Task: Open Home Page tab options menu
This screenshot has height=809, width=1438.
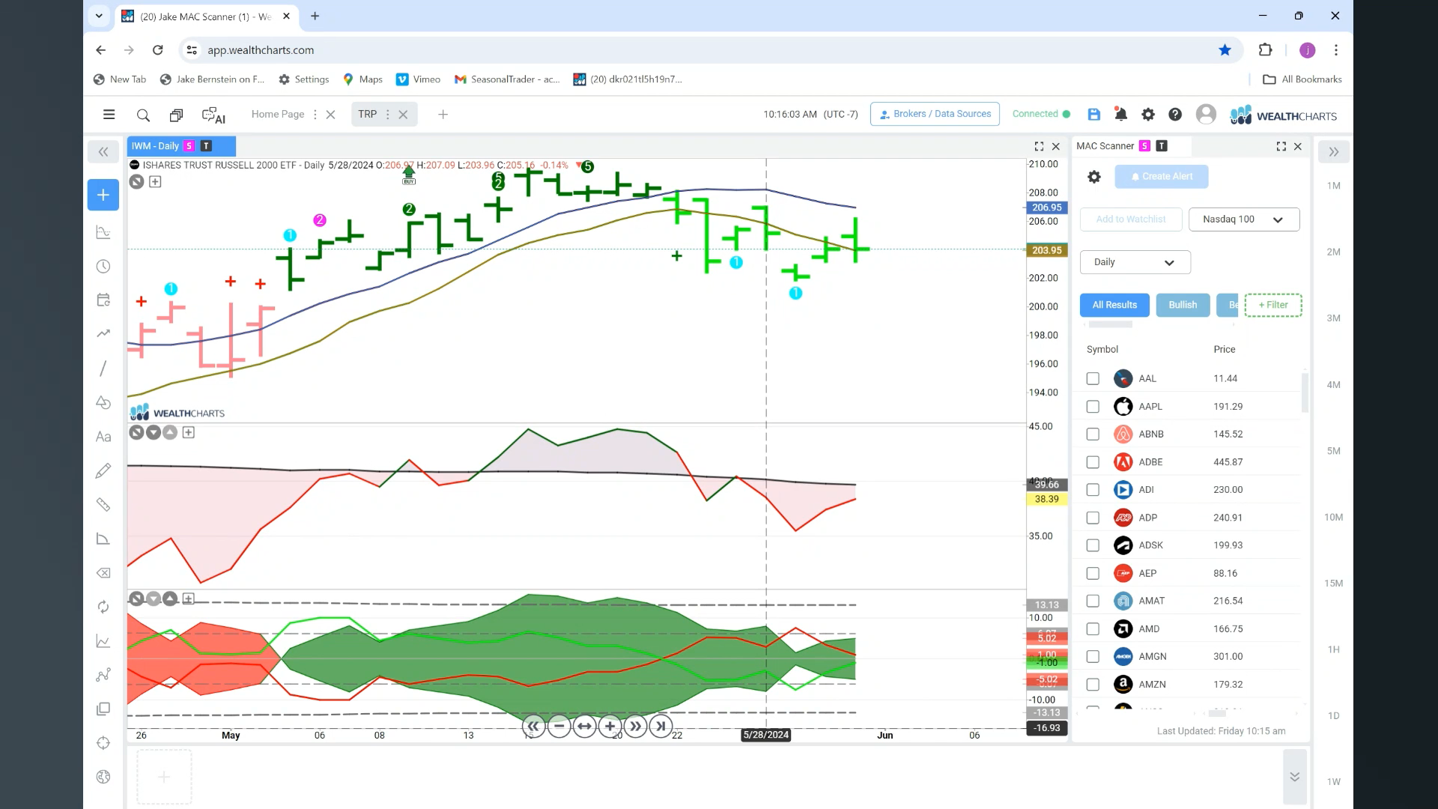Action: (x=315, y=115)
